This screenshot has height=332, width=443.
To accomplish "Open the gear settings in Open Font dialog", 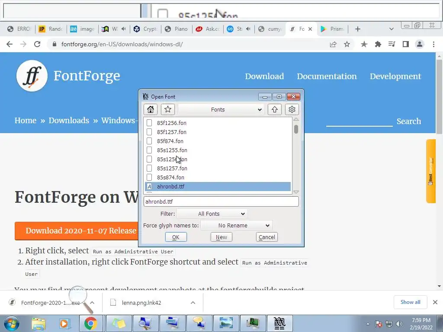I will (292, 109).
